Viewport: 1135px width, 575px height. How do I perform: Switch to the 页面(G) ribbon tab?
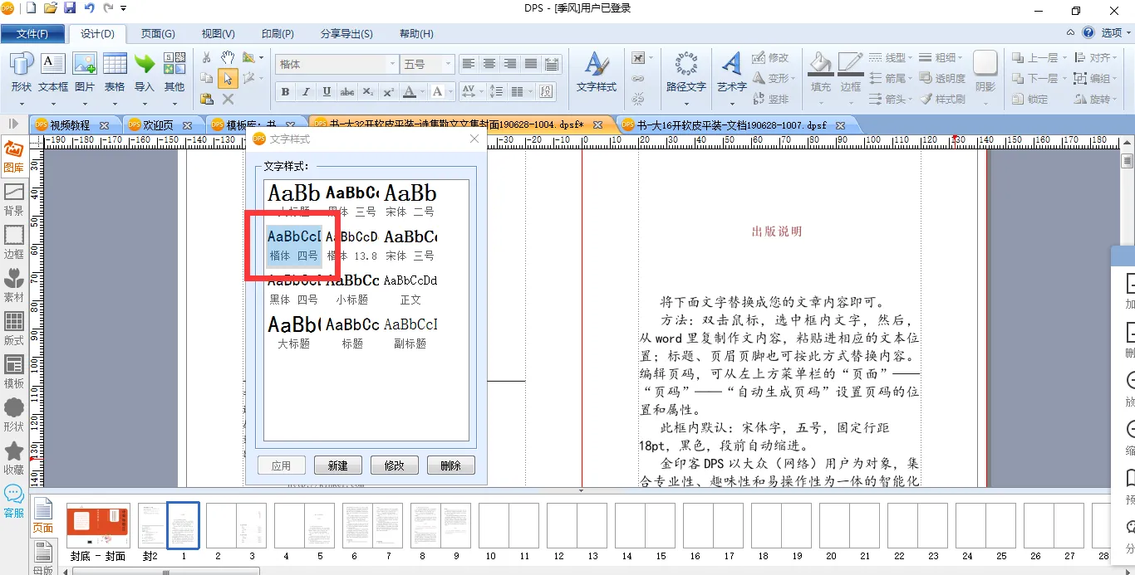158,34
